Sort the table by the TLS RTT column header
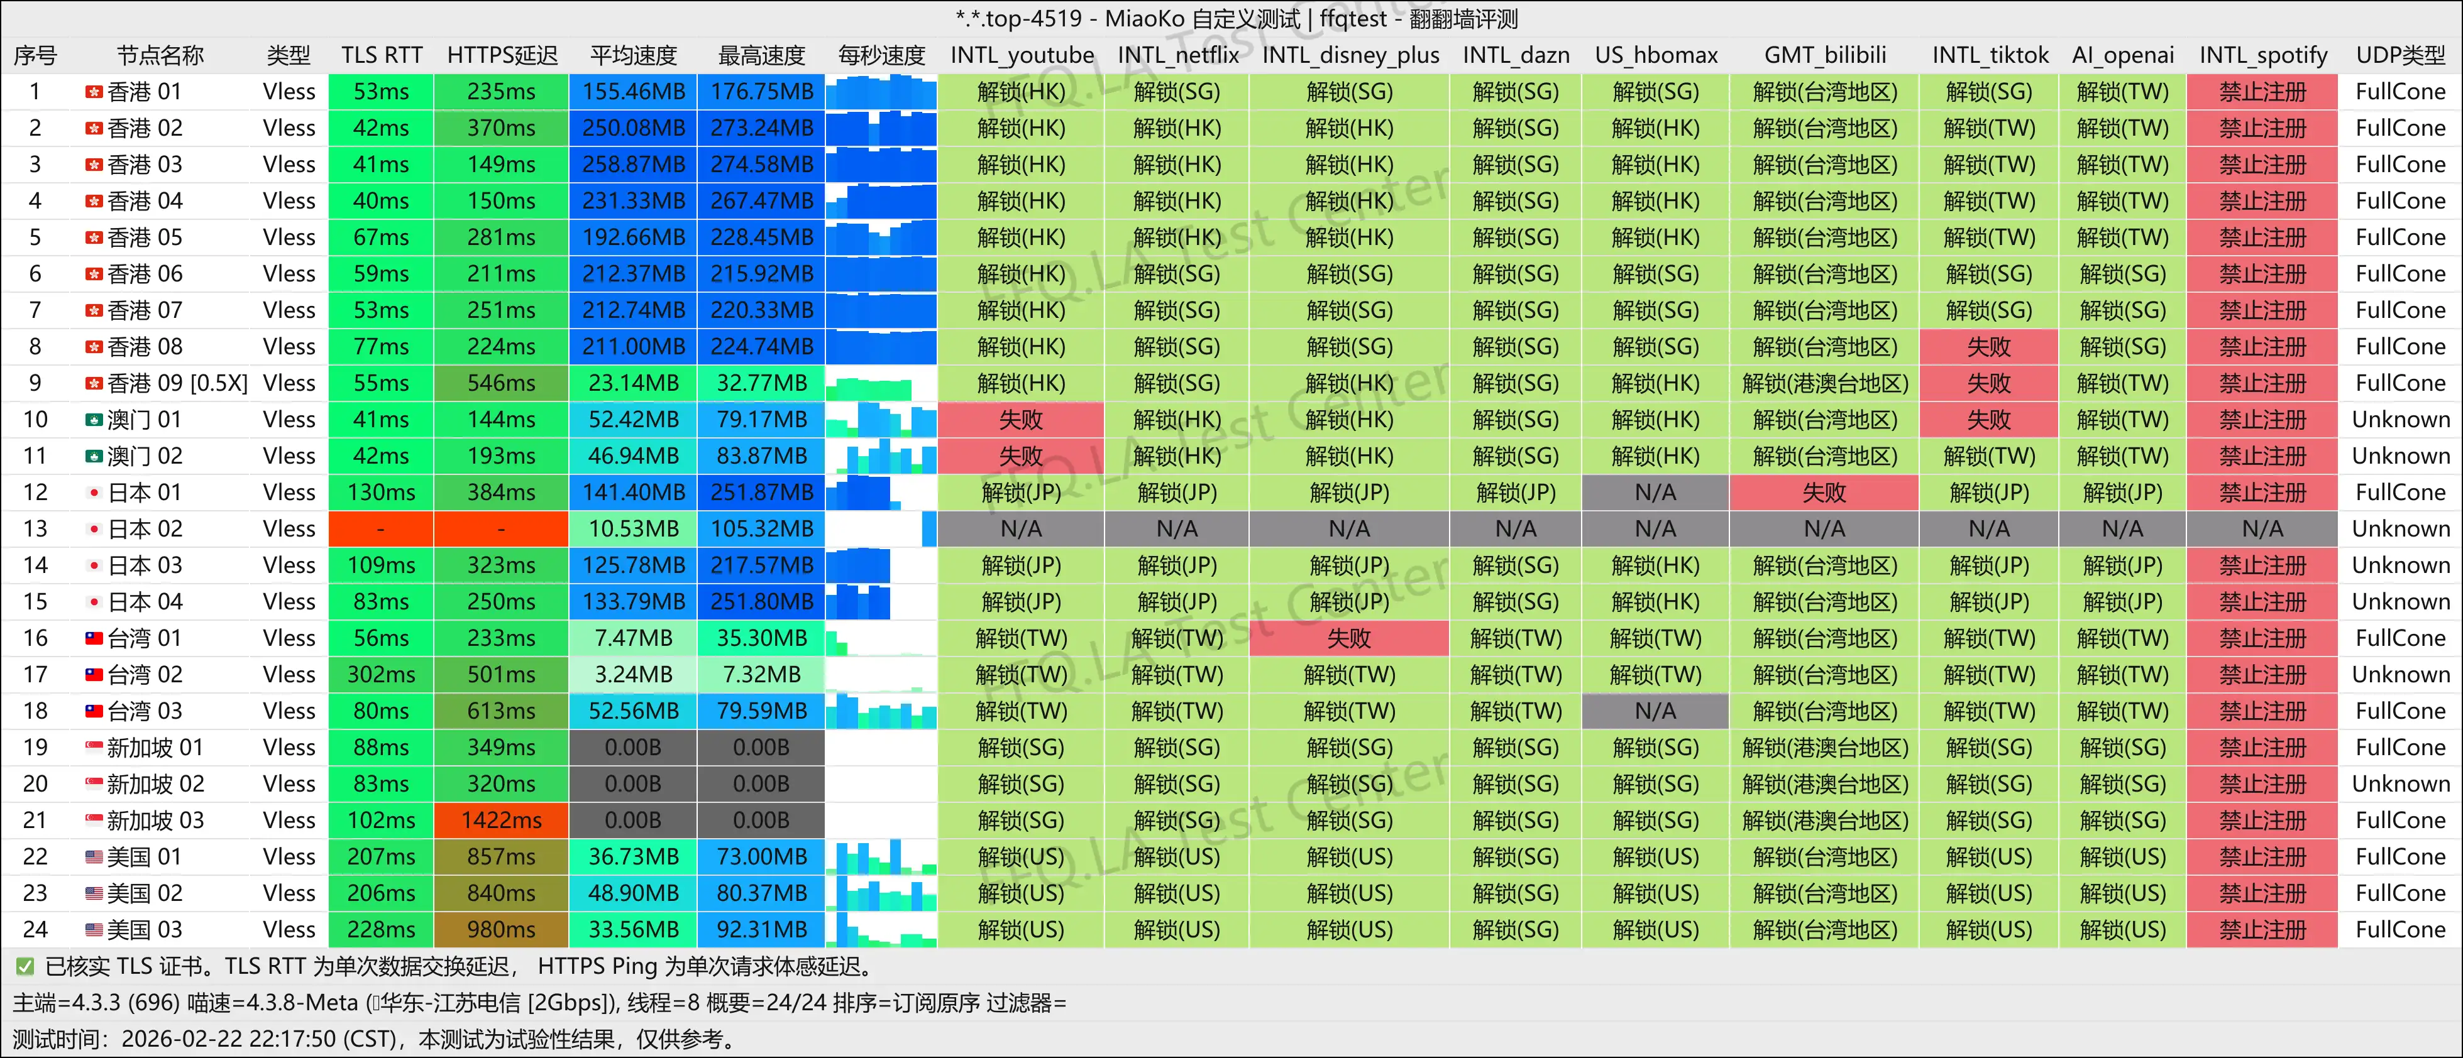The height and width of the screenshot is (1058, 2463). (x=380, y=55)
